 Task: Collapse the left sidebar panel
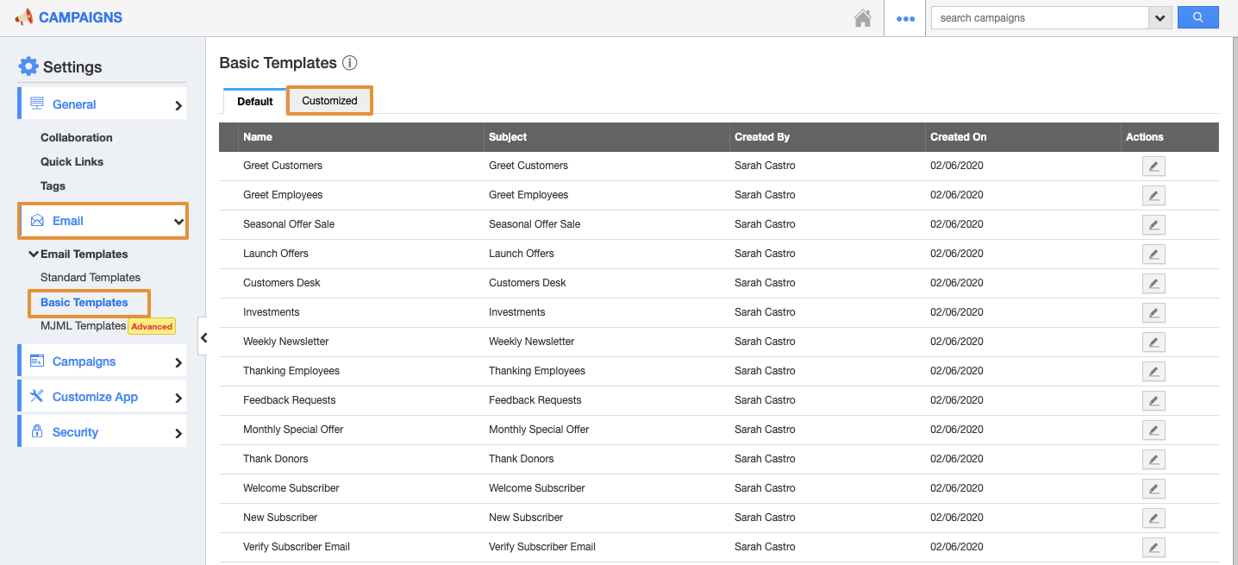pyautogui.click(x=203, y=338)
